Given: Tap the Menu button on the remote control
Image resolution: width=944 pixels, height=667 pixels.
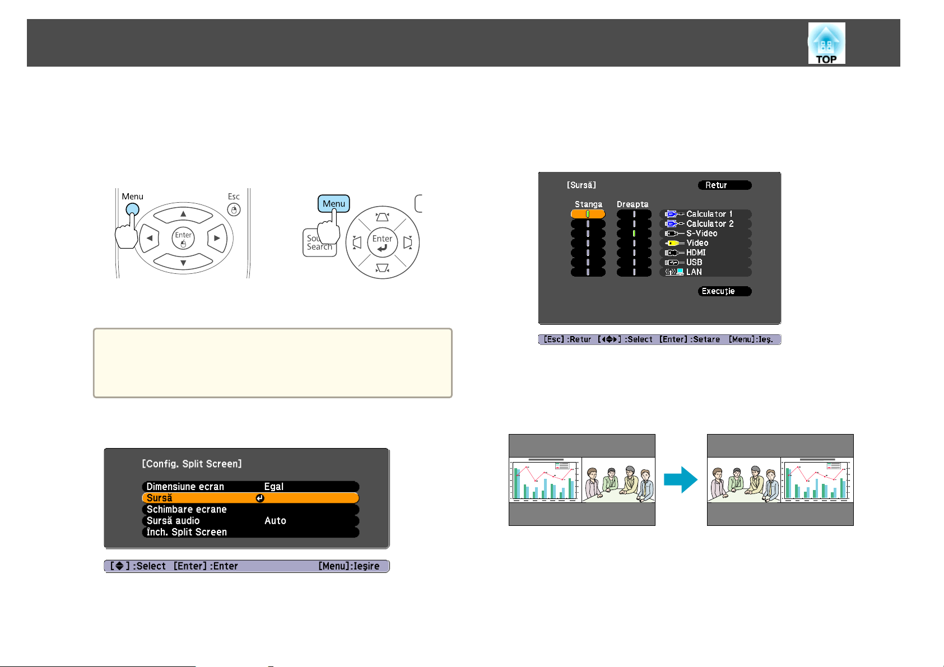Looking at the screenshot, I should pos(132,209).
